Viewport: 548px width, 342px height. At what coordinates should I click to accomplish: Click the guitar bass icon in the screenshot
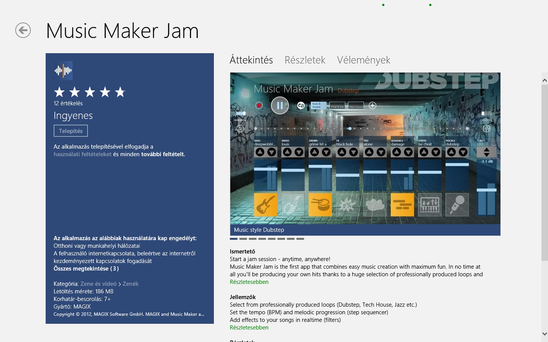point(265,205)
